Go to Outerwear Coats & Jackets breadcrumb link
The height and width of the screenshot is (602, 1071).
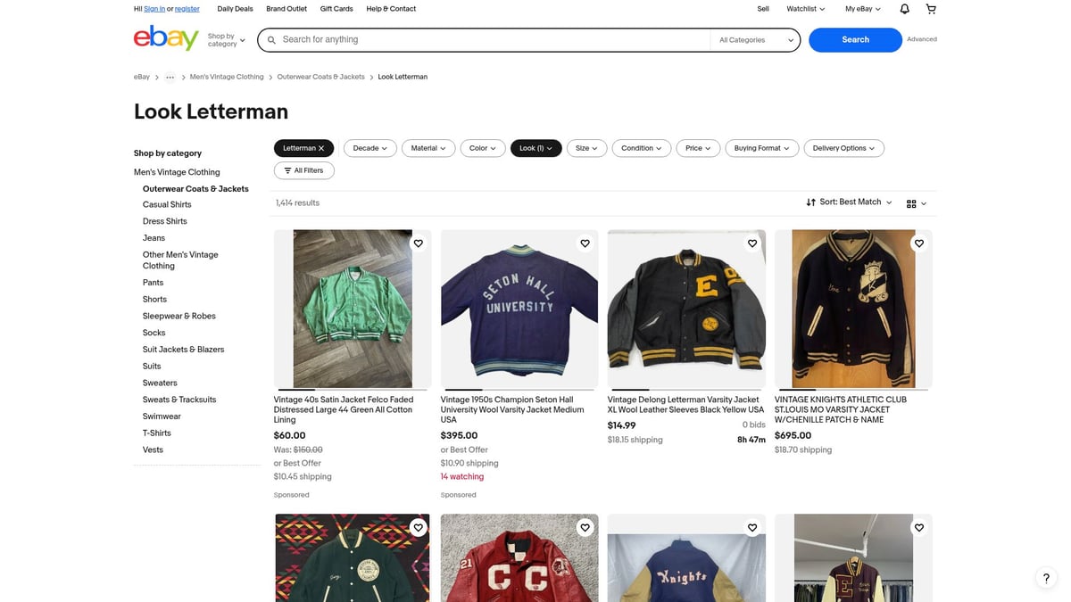[x=320, y=77]
